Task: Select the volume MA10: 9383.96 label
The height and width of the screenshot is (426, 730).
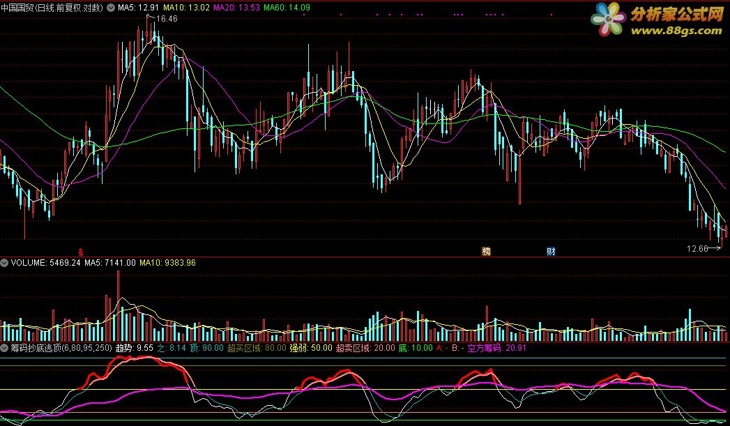Action: [x=167, y=263]
